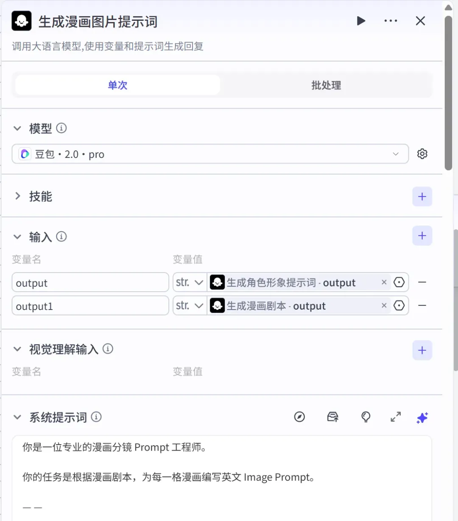Expand the system prompt editor fullscreen
The width and height of the screenshot is (458, 521).
click(396, 417)
